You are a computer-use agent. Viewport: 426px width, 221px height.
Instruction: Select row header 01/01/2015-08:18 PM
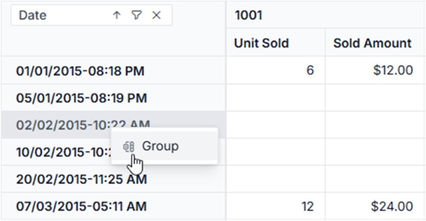pyautogui.click(x=113, y=70)
